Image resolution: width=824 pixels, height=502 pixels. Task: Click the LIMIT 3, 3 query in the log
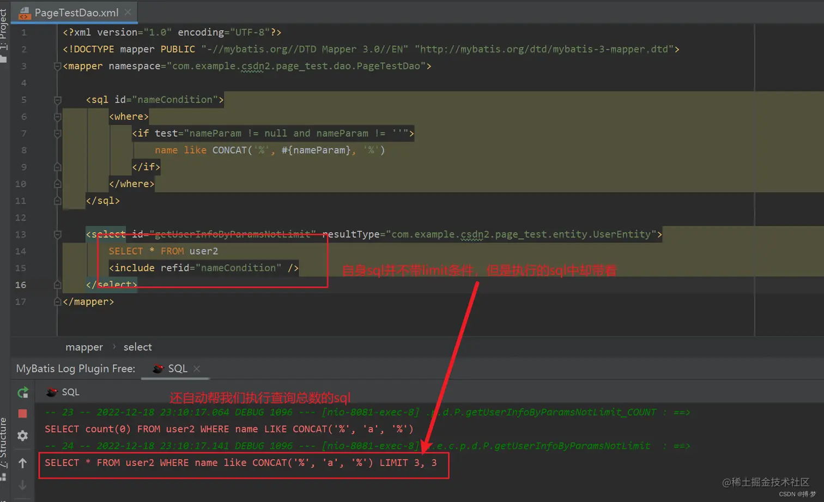pos(241,463)
